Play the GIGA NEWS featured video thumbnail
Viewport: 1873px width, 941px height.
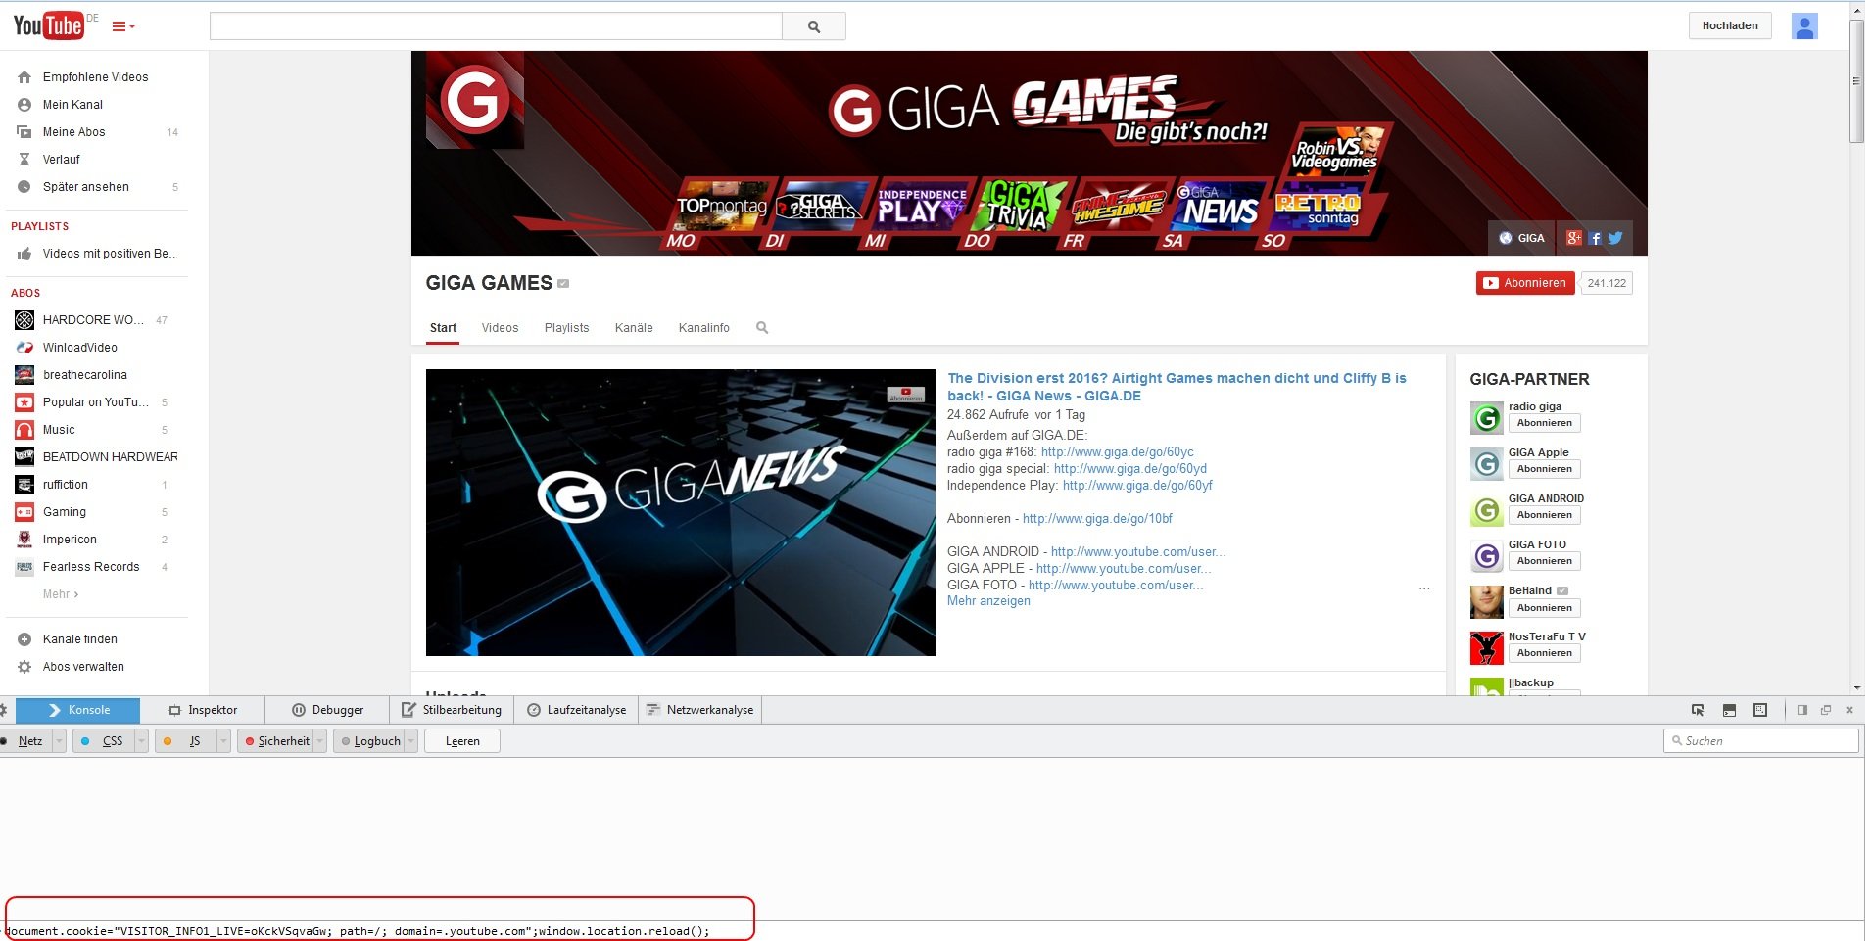(x=680, y=512)
